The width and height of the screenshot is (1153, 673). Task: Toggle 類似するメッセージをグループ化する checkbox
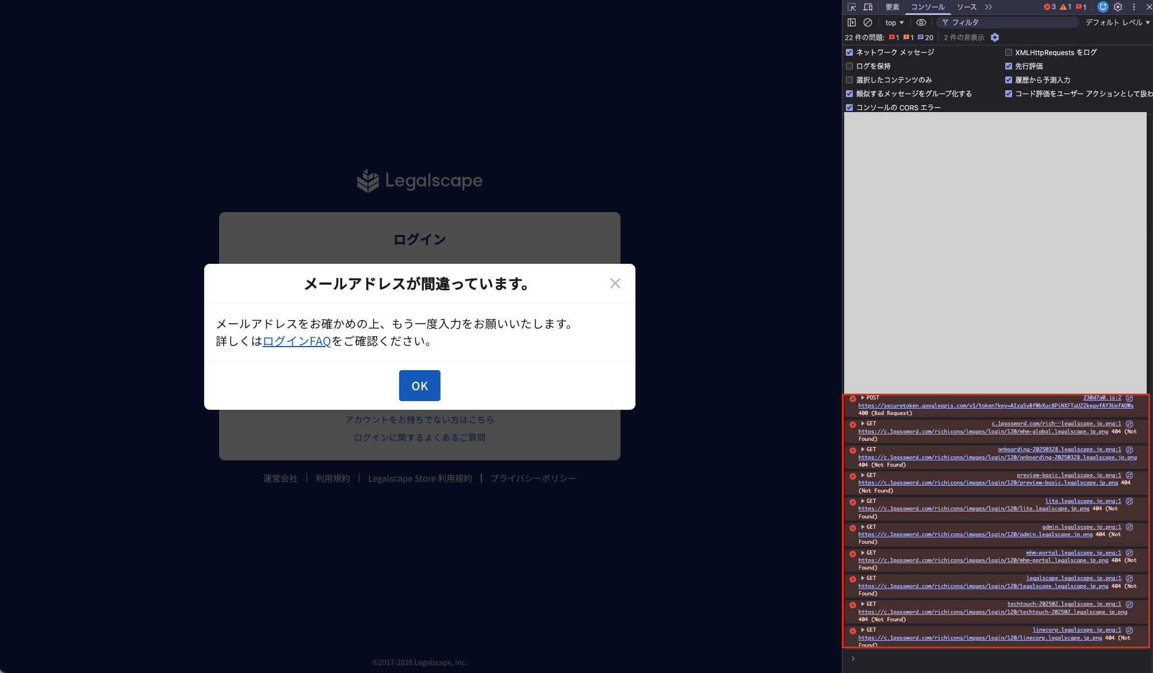849,94
